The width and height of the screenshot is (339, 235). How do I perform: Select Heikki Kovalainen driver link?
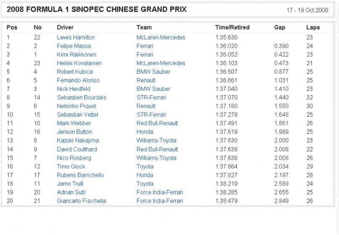click(79, 63)
